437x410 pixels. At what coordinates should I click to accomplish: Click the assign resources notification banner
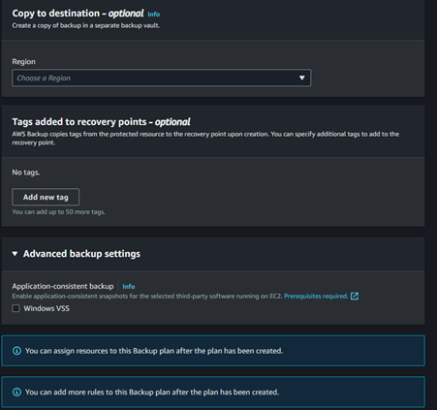point(213,351)
